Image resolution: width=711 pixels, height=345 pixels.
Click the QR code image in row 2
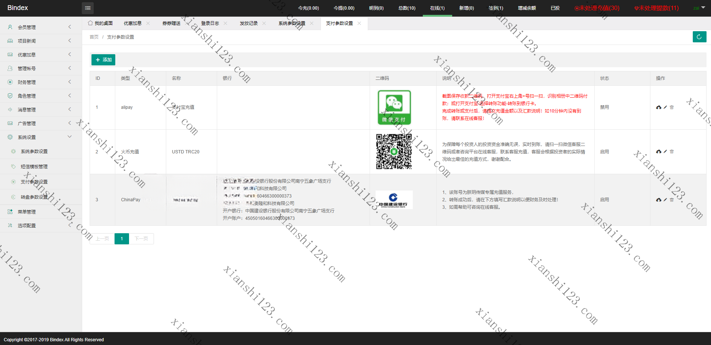pyautogui.click(x=394, y=152)
